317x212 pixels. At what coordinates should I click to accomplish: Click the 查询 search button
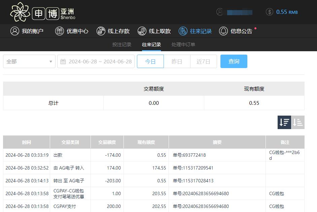point(234,61)
